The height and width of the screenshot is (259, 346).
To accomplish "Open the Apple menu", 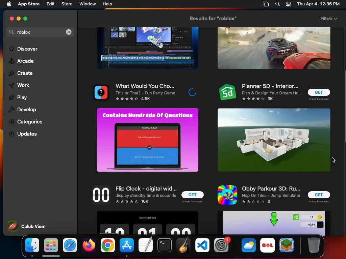I will tap(9, 4).
